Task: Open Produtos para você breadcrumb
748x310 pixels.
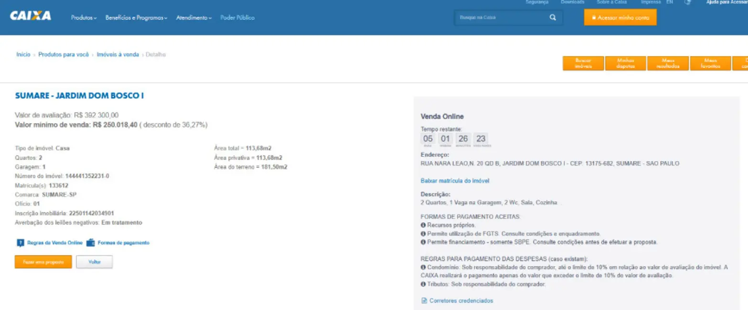Action: (64, 55)
